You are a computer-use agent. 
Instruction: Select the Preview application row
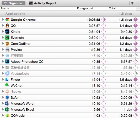point(70,49)
